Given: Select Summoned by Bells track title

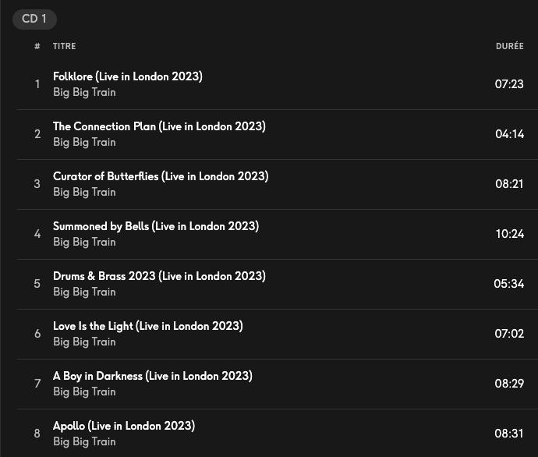Looking at the screenshot, I should 155,226.
